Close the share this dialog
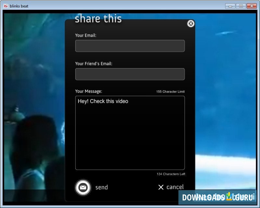The height and width of the screenshot is (208, 260). [x=191, y=23]
